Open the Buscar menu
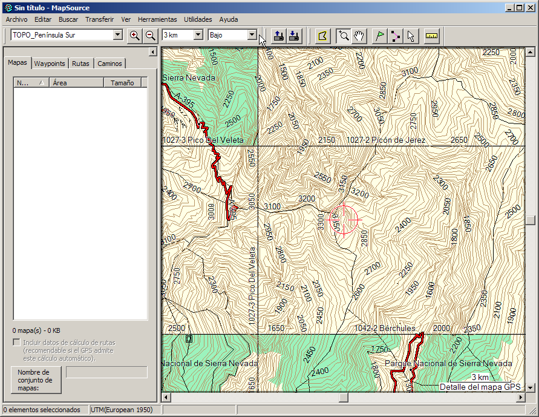Screen dimensions: 539x417 (68, 19)
